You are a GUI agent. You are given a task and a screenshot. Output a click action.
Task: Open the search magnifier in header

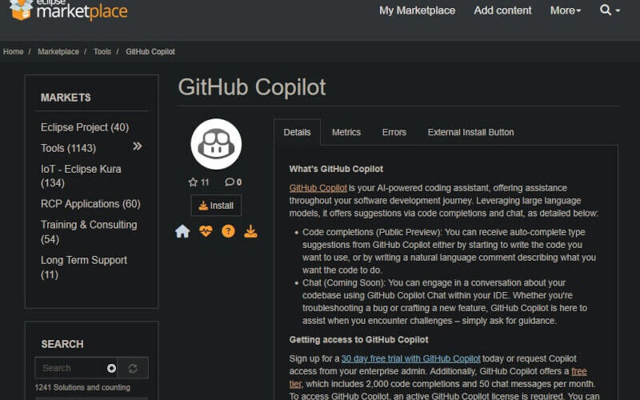[610, 10]
